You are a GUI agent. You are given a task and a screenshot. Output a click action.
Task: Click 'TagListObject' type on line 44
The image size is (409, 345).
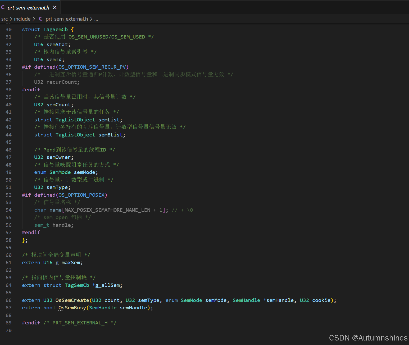75,135
